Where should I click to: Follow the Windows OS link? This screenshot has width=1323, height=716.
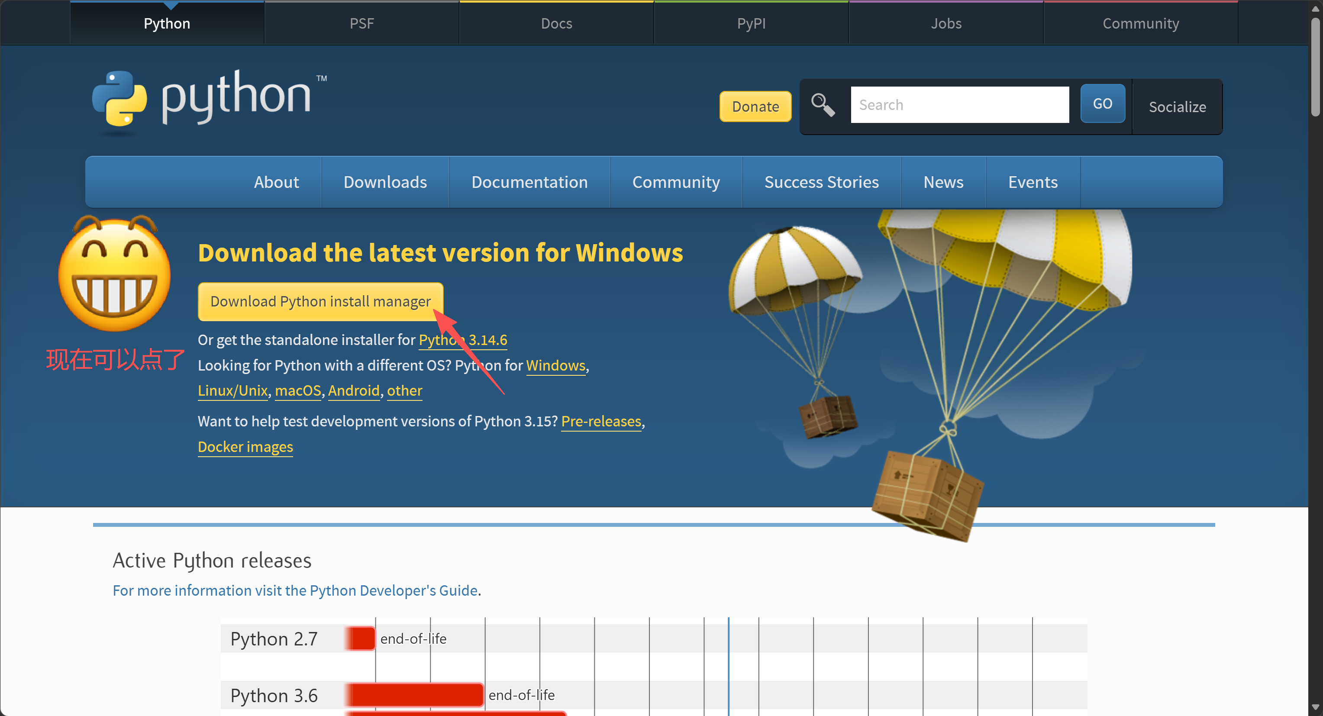556,366
